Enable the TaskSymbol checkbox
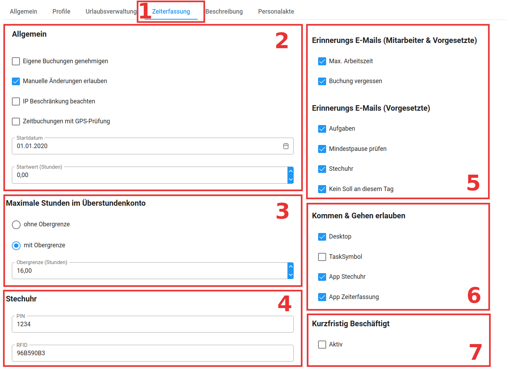 pyautogui.click(x=322, y=257)
